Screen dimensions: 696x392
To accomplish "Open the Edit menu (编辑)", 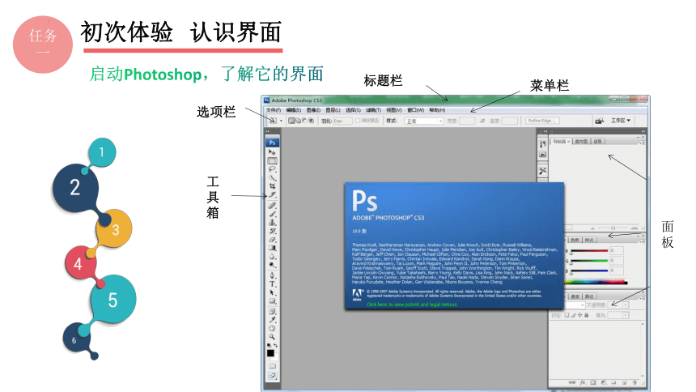I will pyautogui.click(x=294, y=110).
